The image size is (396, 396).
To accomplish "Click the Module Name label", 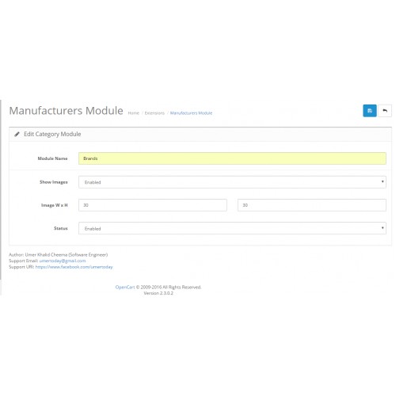I will [x=52, y=158].
